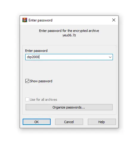Tick the Use for all archives checkbox

tap(27, 100)
